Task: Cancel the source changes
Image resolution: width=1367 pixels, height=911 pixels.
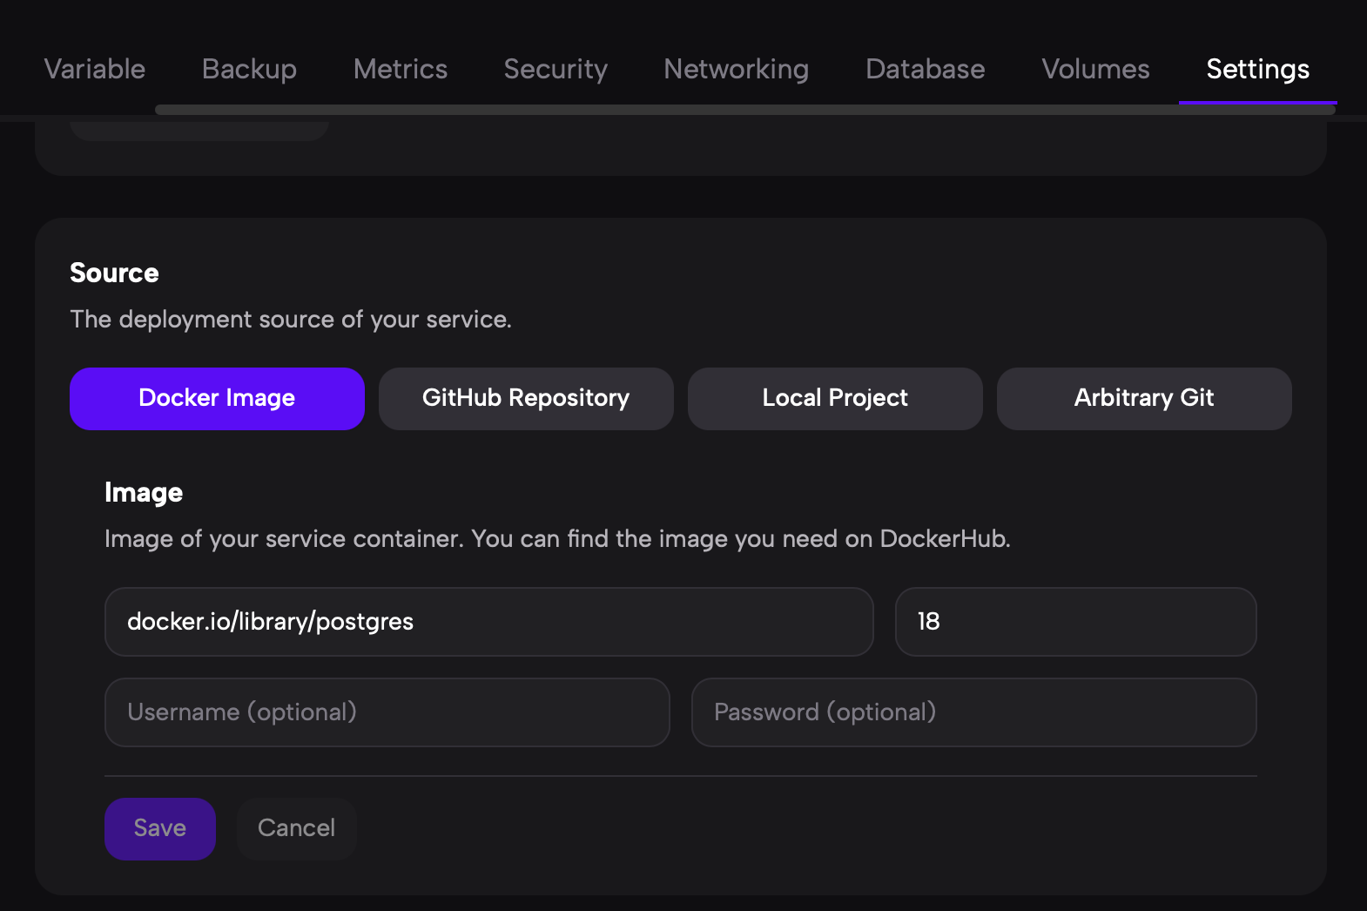Action: tap(296, 828)
